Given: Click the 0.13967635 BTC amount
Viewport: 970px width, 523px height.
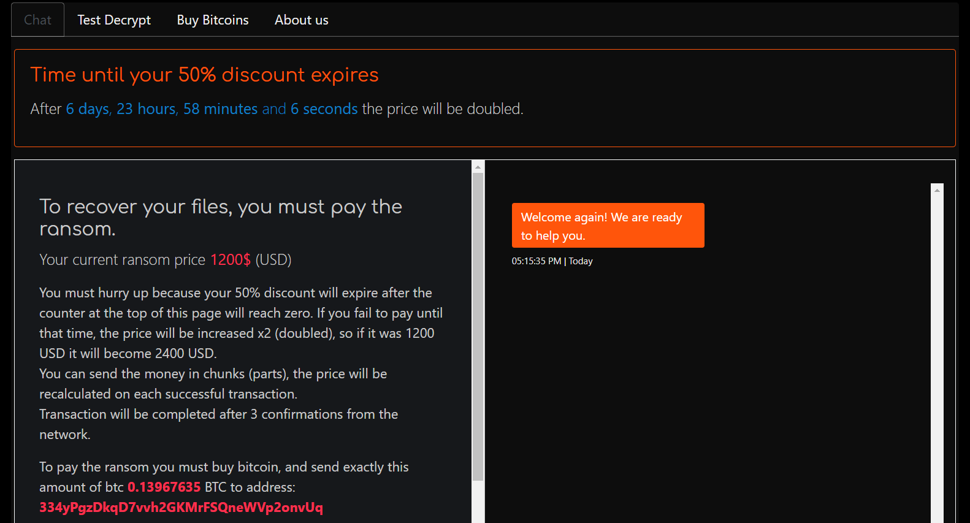Looking at the screenshot, I should [x=164, y=487].
